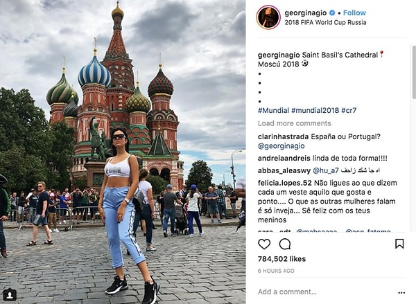The height and width of the screenshot is (304, 416).
Task: Open the #cr7 hashtag
Action: tap(349, 110)
